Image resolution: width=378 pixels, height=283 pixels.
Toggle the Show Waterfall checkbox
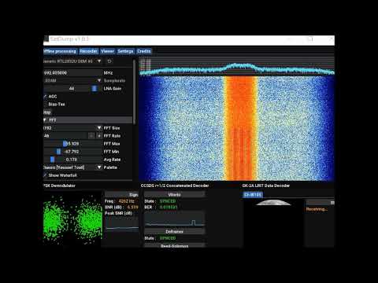[46, 175]
